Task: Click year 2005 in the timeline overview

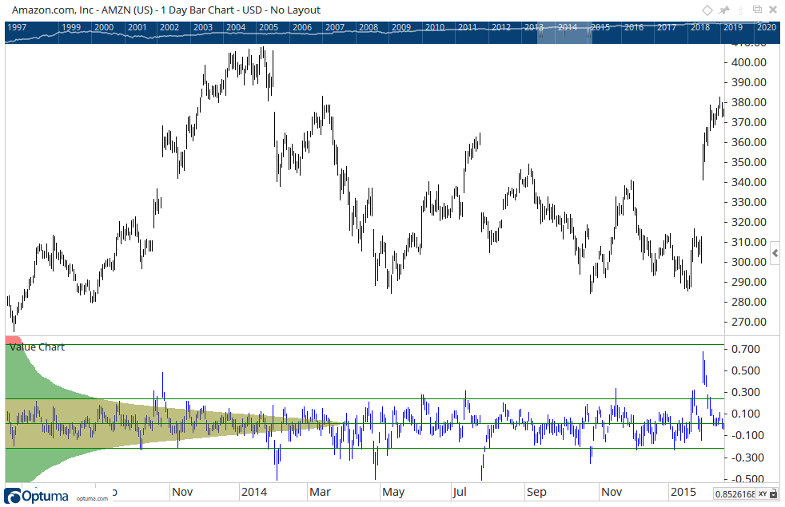Action: 269,27
